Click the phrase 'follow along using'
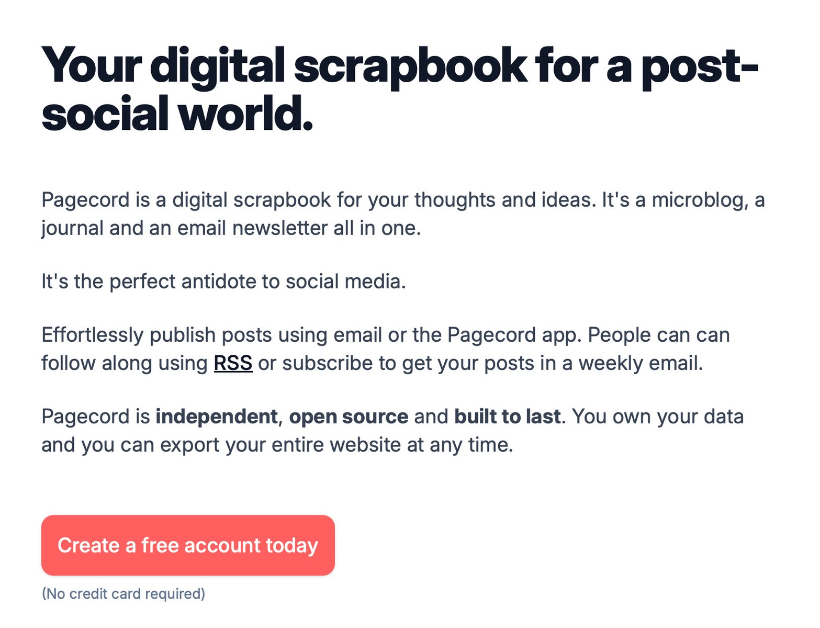The height and width of the screenshot is (628, 820). tap(125, 363)
